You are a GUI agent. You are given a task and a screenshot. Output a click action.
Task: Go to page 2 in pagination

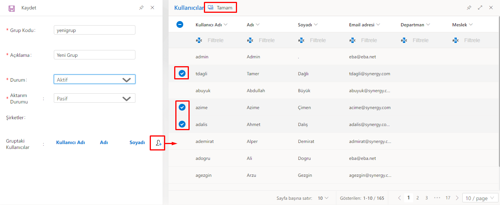pyautogui.click(x=418, y=198)
